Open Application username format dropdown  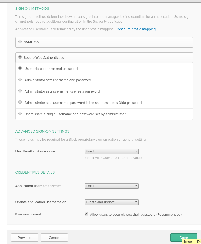111,186
